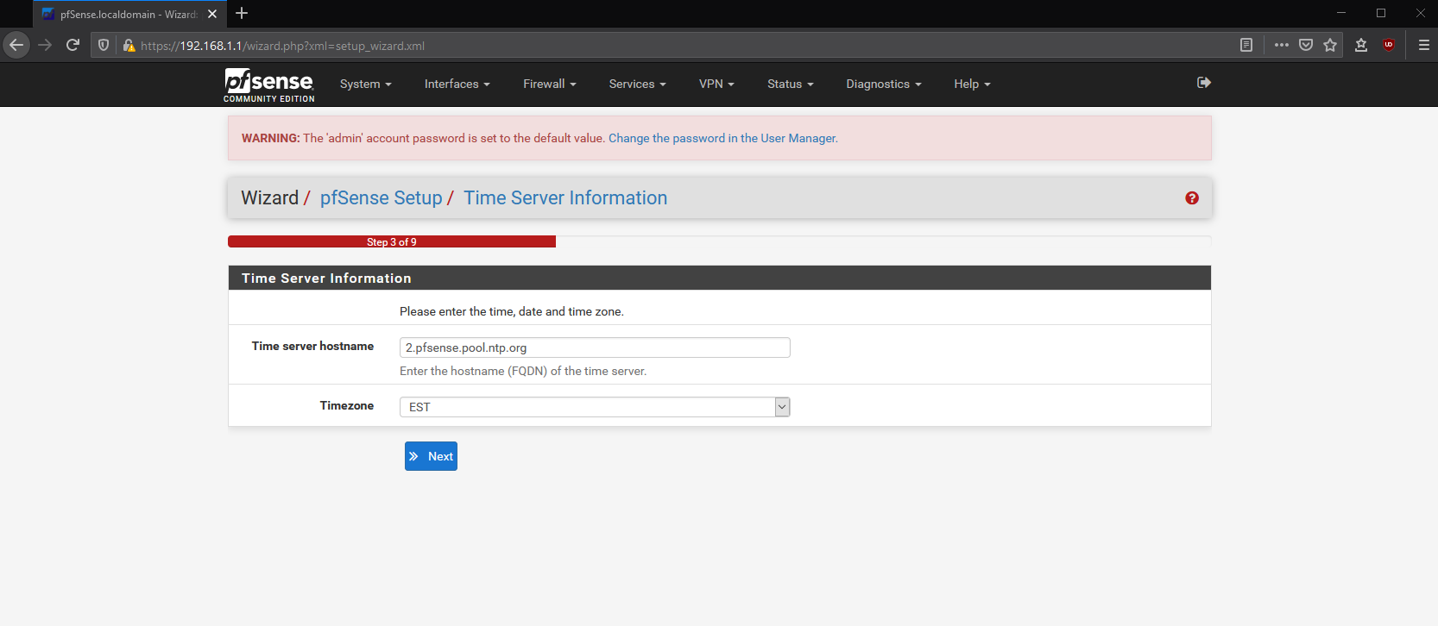
Task: Click the pfSense Setup breadcrumb link
Action: coord(381,198)
